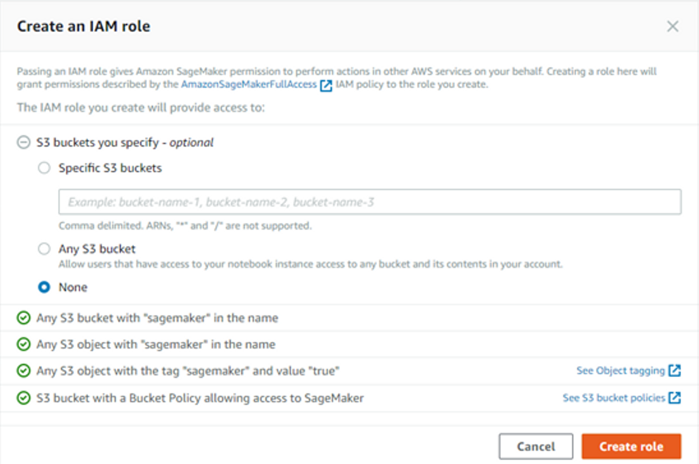Open the See S3 bucket policies link
The image size is (699, 464).
pos(614,398)
